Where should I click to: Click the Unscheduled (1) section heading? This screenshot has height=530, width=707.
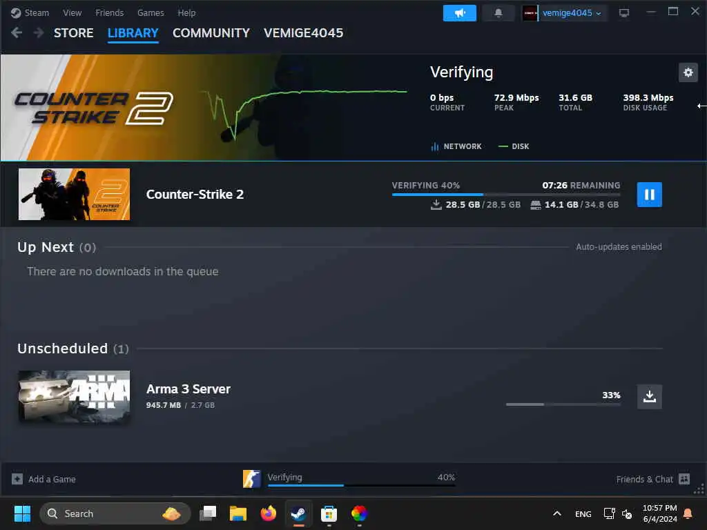point(73,349)
